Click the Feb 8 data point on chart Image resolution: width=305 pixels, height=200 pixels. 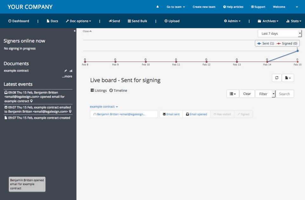click(85, 62)
